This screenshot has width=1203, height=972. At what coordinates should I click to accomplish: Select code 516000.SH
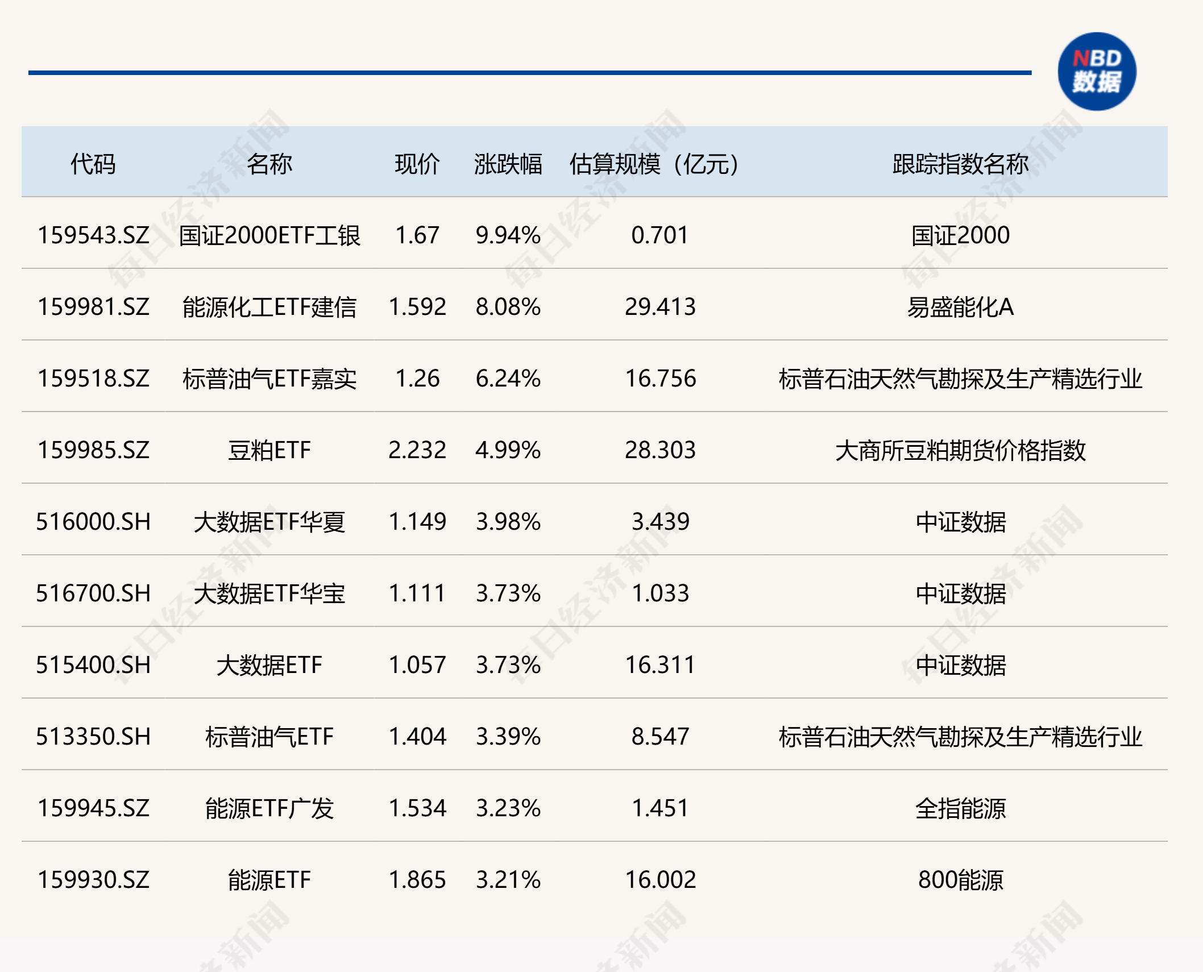(x=93, y=522)
